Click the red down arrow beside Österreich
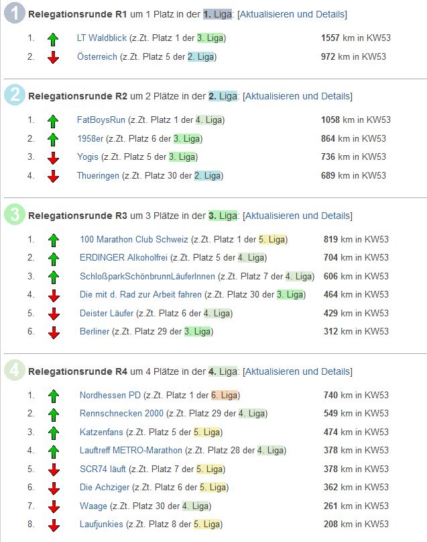Screen dimensions: 427x542 tap(54, 58)
